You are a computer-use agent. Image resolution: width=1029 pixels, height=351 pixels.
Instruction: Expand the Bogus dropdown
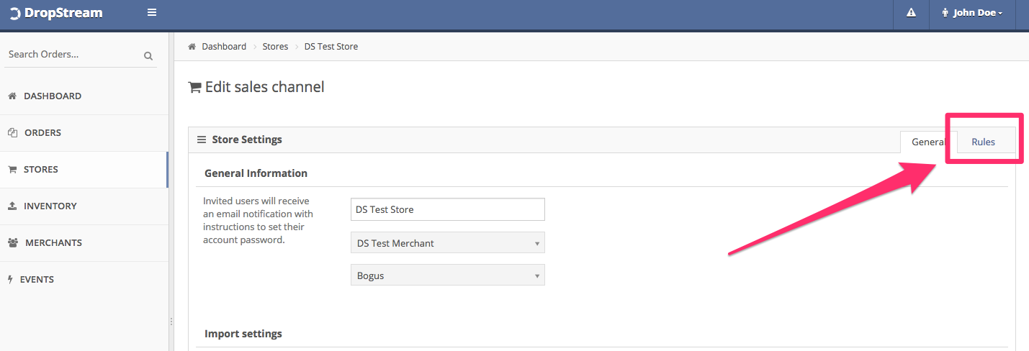click(448, 275)
